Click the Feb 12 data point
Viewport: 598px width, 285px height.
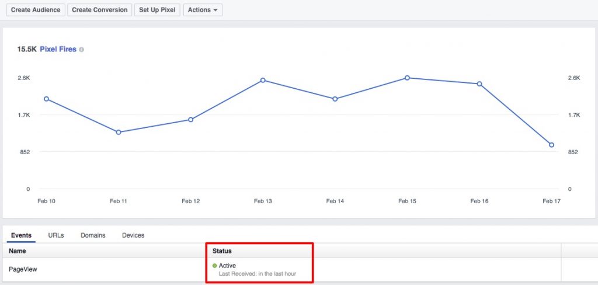click(x=191, y=119)
